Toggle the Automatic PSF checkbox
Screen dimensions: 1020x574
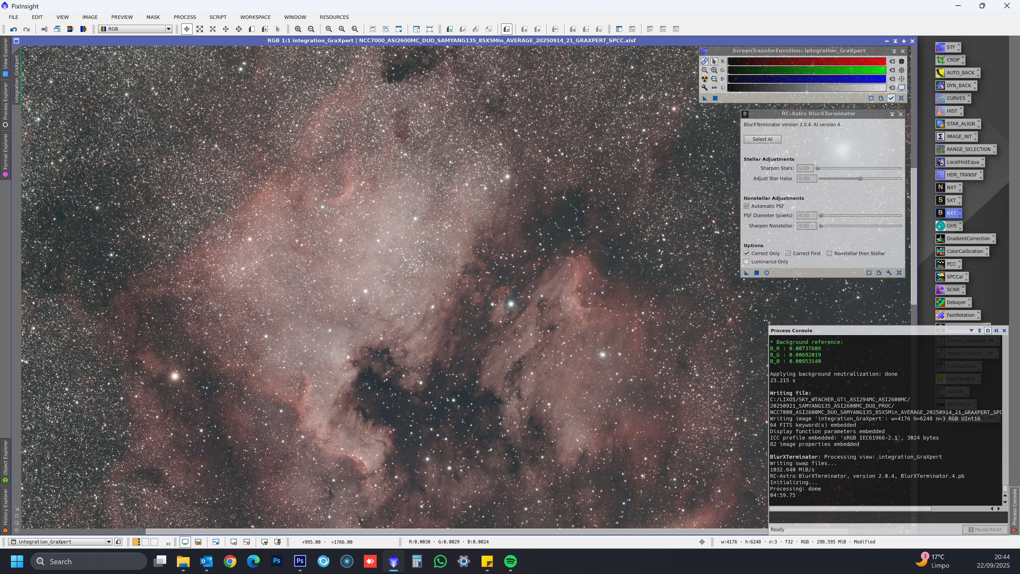point(746,206)
